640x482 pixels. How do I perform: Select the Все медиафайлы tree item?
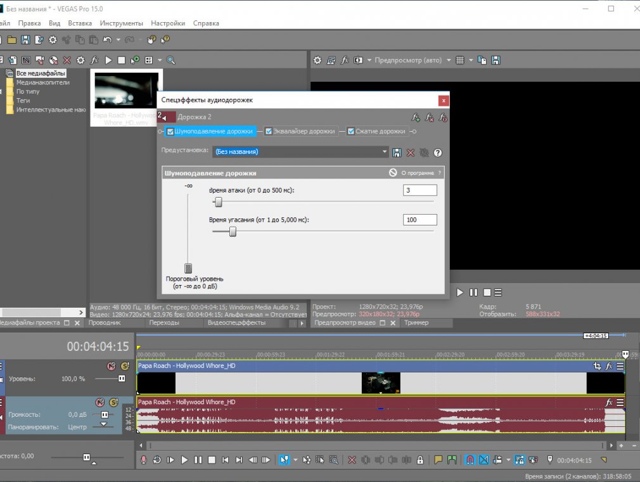coord(41,73)
